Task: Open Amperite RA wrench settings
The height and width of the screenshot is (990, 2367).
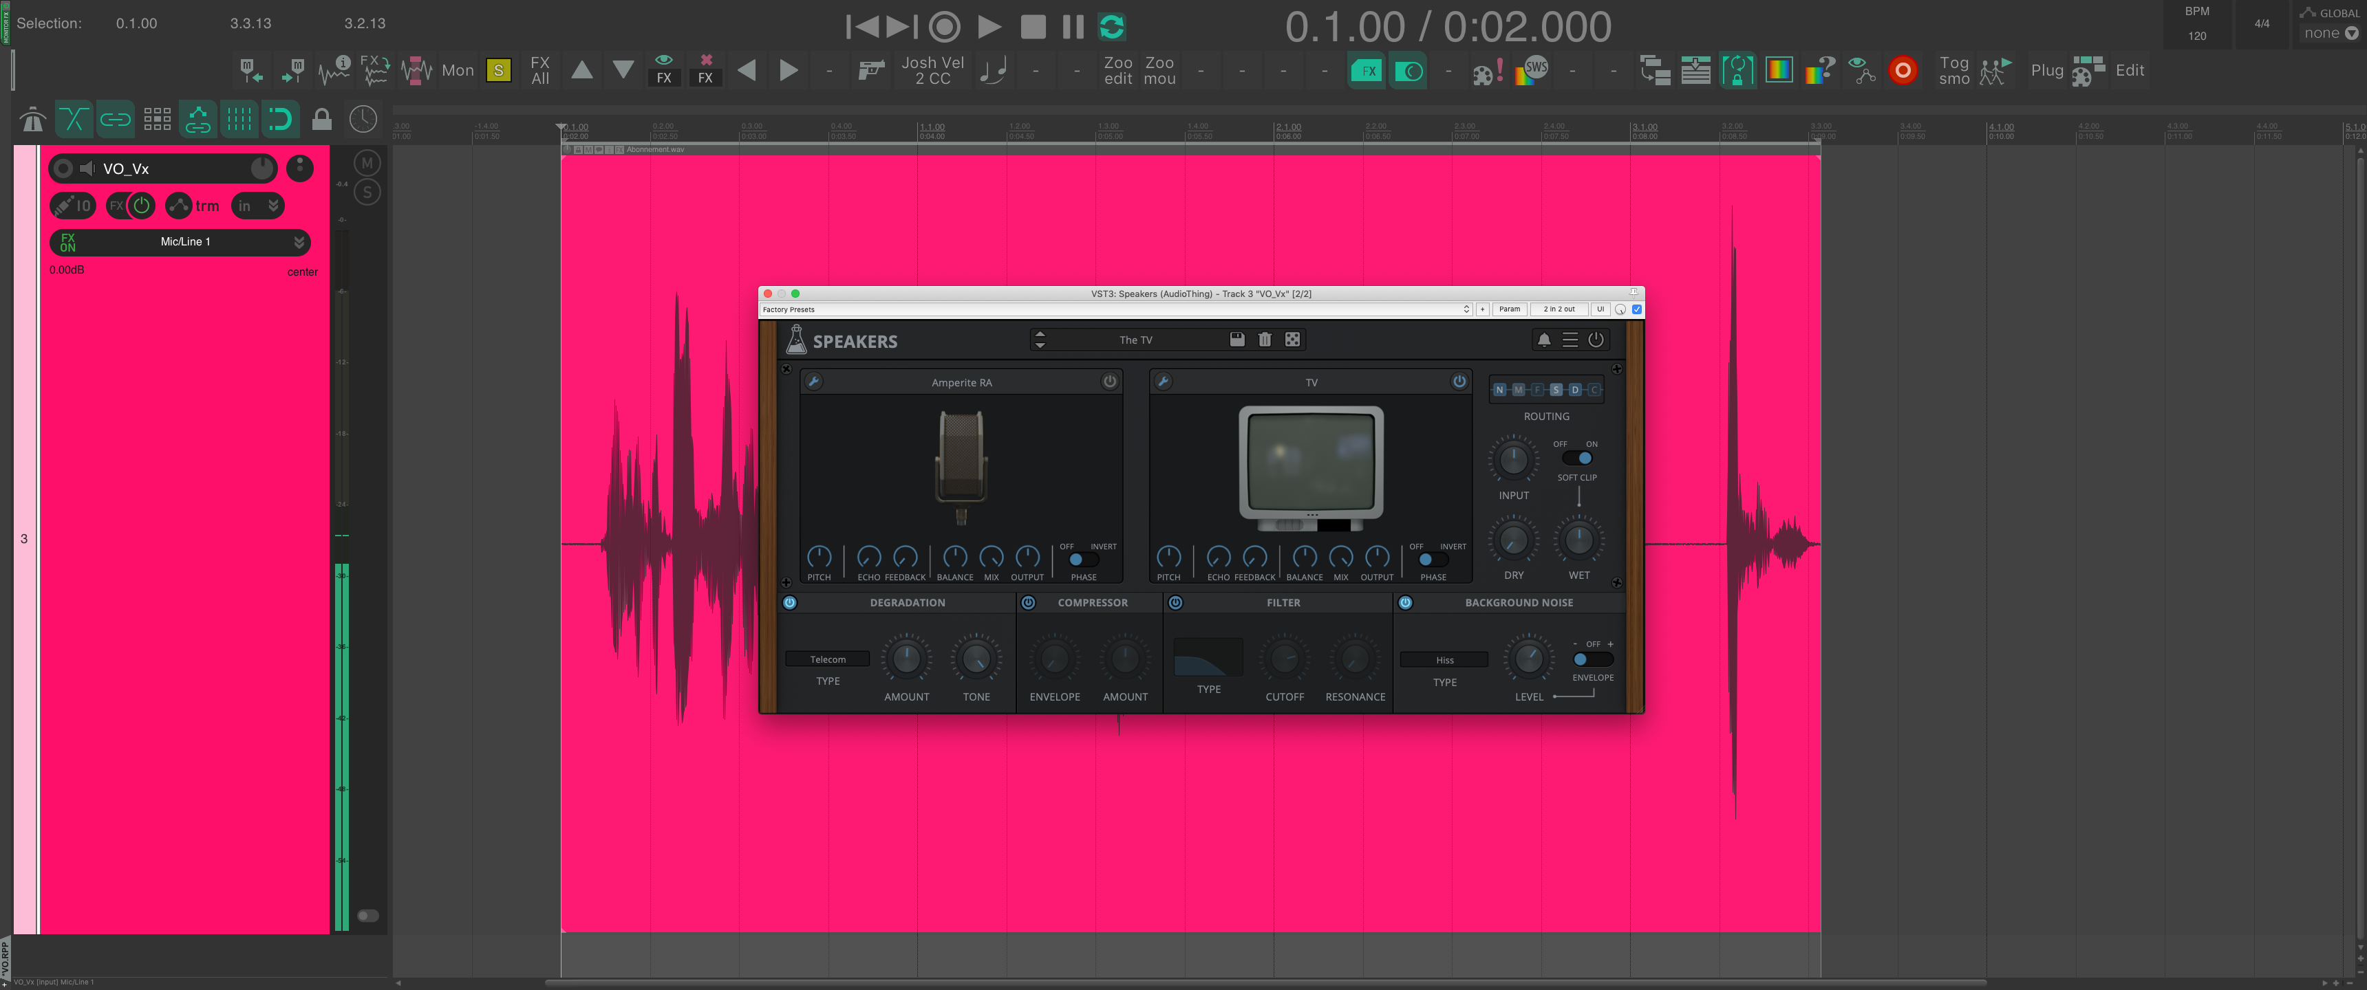Action: [814, 381]
